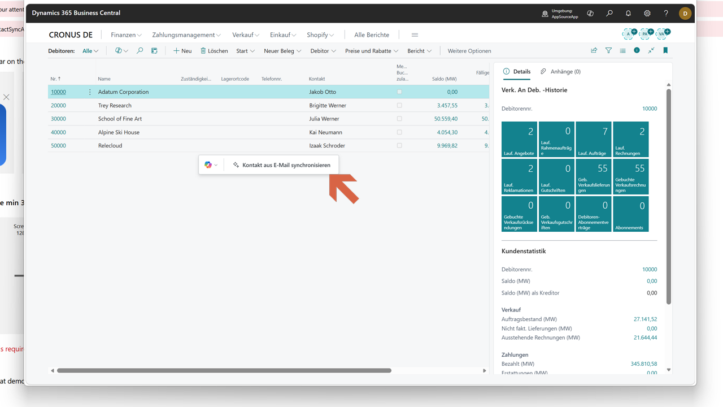Open the Lauf. Reklamationen tile
The height and width of the screenshot is (407, 723).
pyautogui.click(x=519, y=176)
